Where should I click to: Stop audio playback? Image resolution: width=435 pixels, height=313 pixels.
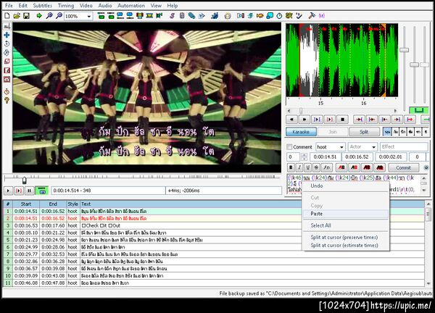(x=343, y=120)
